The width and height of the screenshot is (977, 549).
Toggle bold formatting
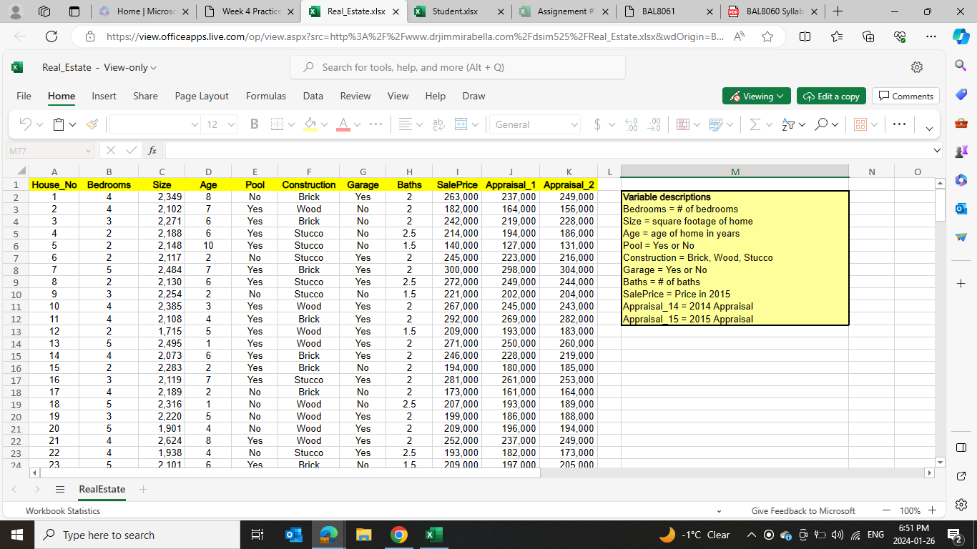(x=254, y=124)
